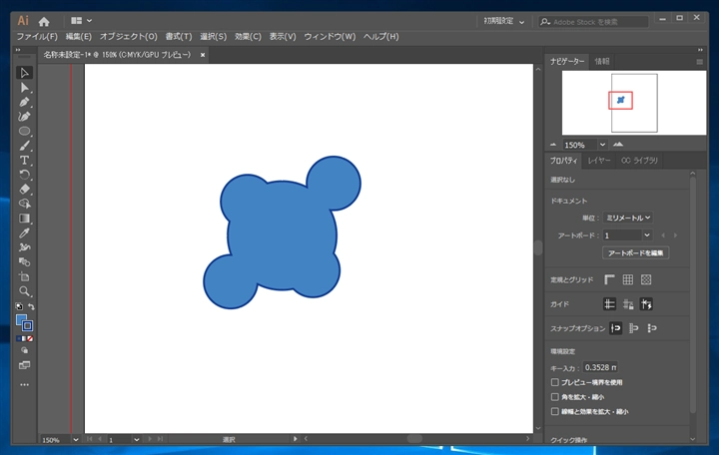Toggle lock guides icon

pyautogui.click(x=628, y=304)
